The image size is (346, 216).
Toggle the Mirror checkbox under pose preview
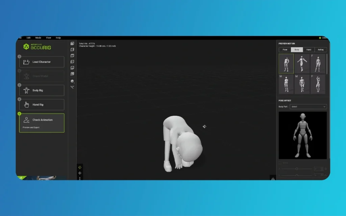click(280, 163)
